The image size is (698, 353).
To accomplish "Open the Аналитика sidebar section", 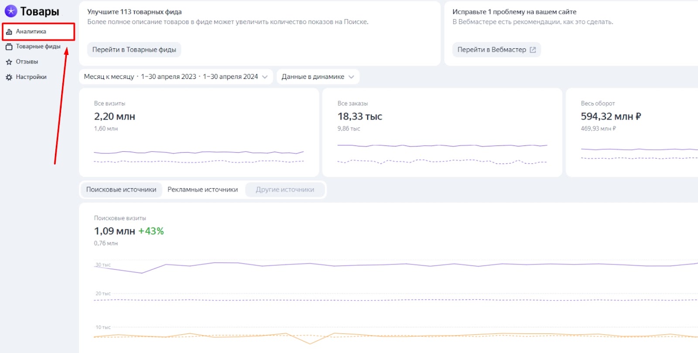I will (x=31, y=32).
